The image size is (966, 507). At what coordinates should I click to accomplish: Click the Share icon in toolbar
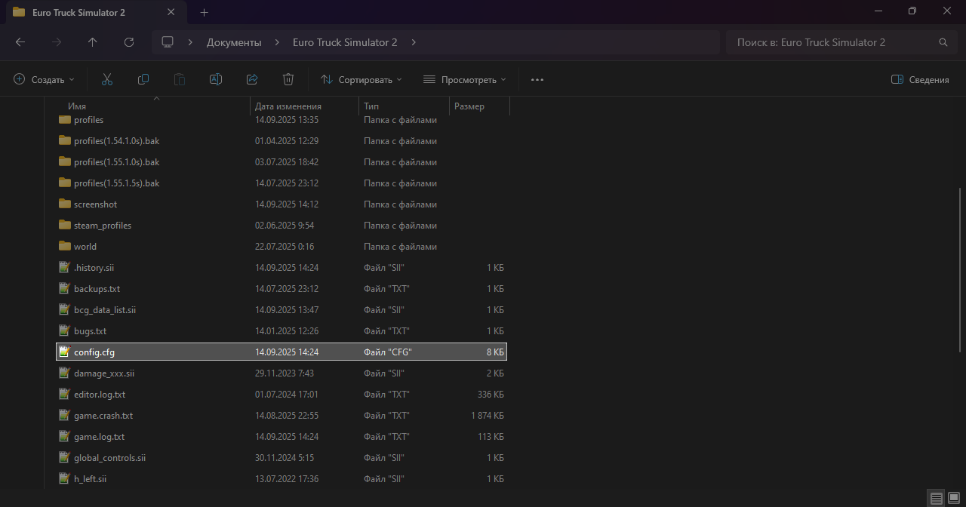tap(252, 79)
